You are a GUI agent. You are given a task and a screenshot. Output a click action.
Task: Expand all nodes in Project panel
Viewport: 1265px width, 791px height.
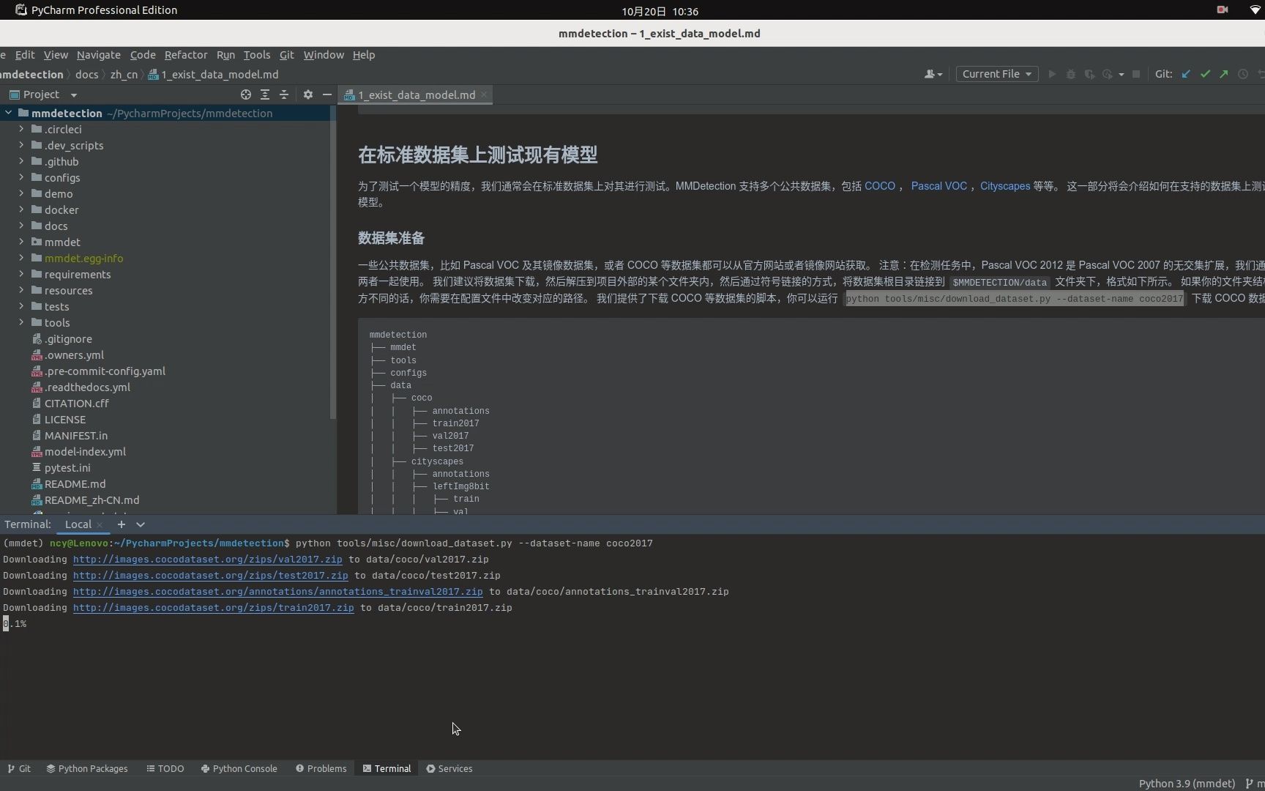265,94
